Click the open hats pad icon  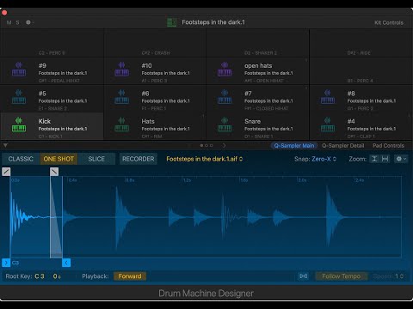[x=225, y=69]
